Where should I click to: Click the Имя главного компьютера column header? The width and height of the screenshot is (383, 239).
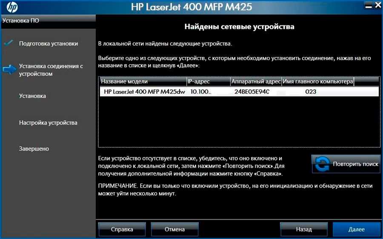coord(317,81)
